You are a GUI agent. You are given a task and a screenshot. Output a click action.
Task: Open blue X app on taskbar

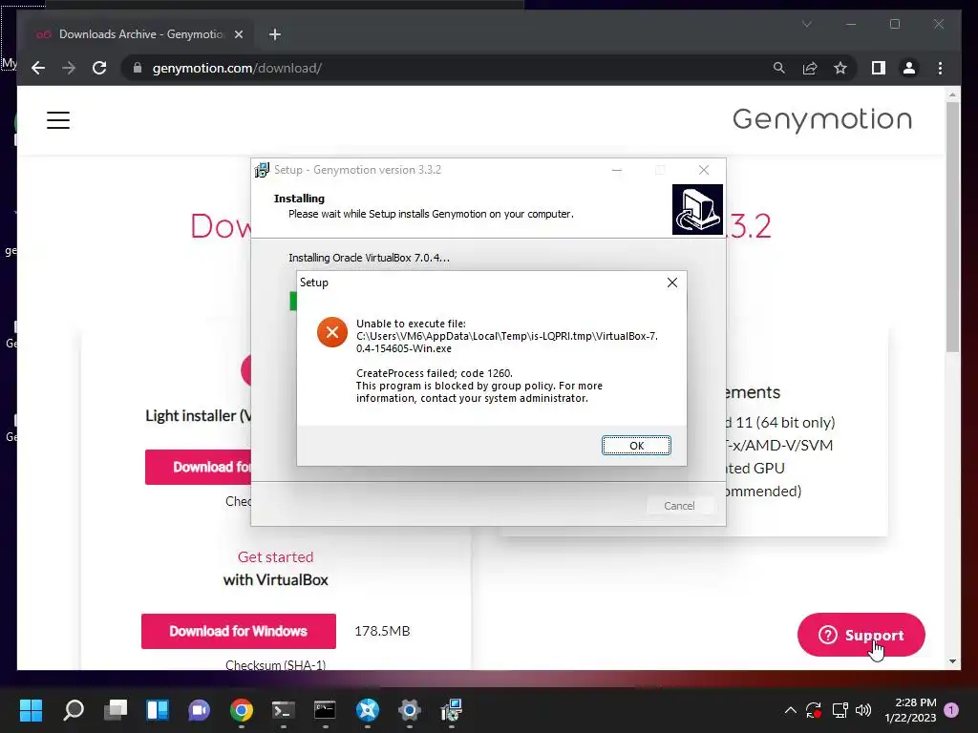pos(368,710)
